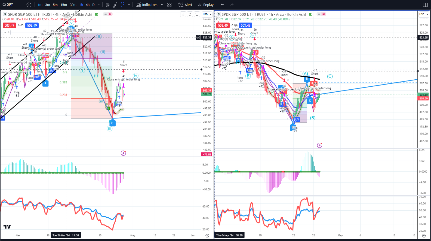
Task: Expand the favorite indicators dropdown arrow
Action: 162,5
